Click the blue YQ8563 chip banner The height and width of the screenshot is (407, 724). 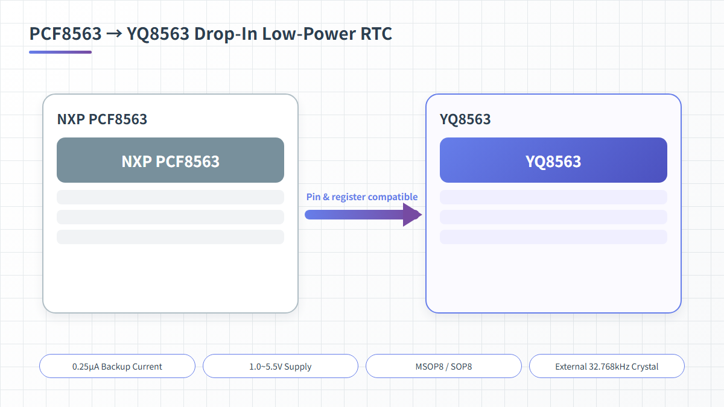pyautogui.click(x=553, y=160)
